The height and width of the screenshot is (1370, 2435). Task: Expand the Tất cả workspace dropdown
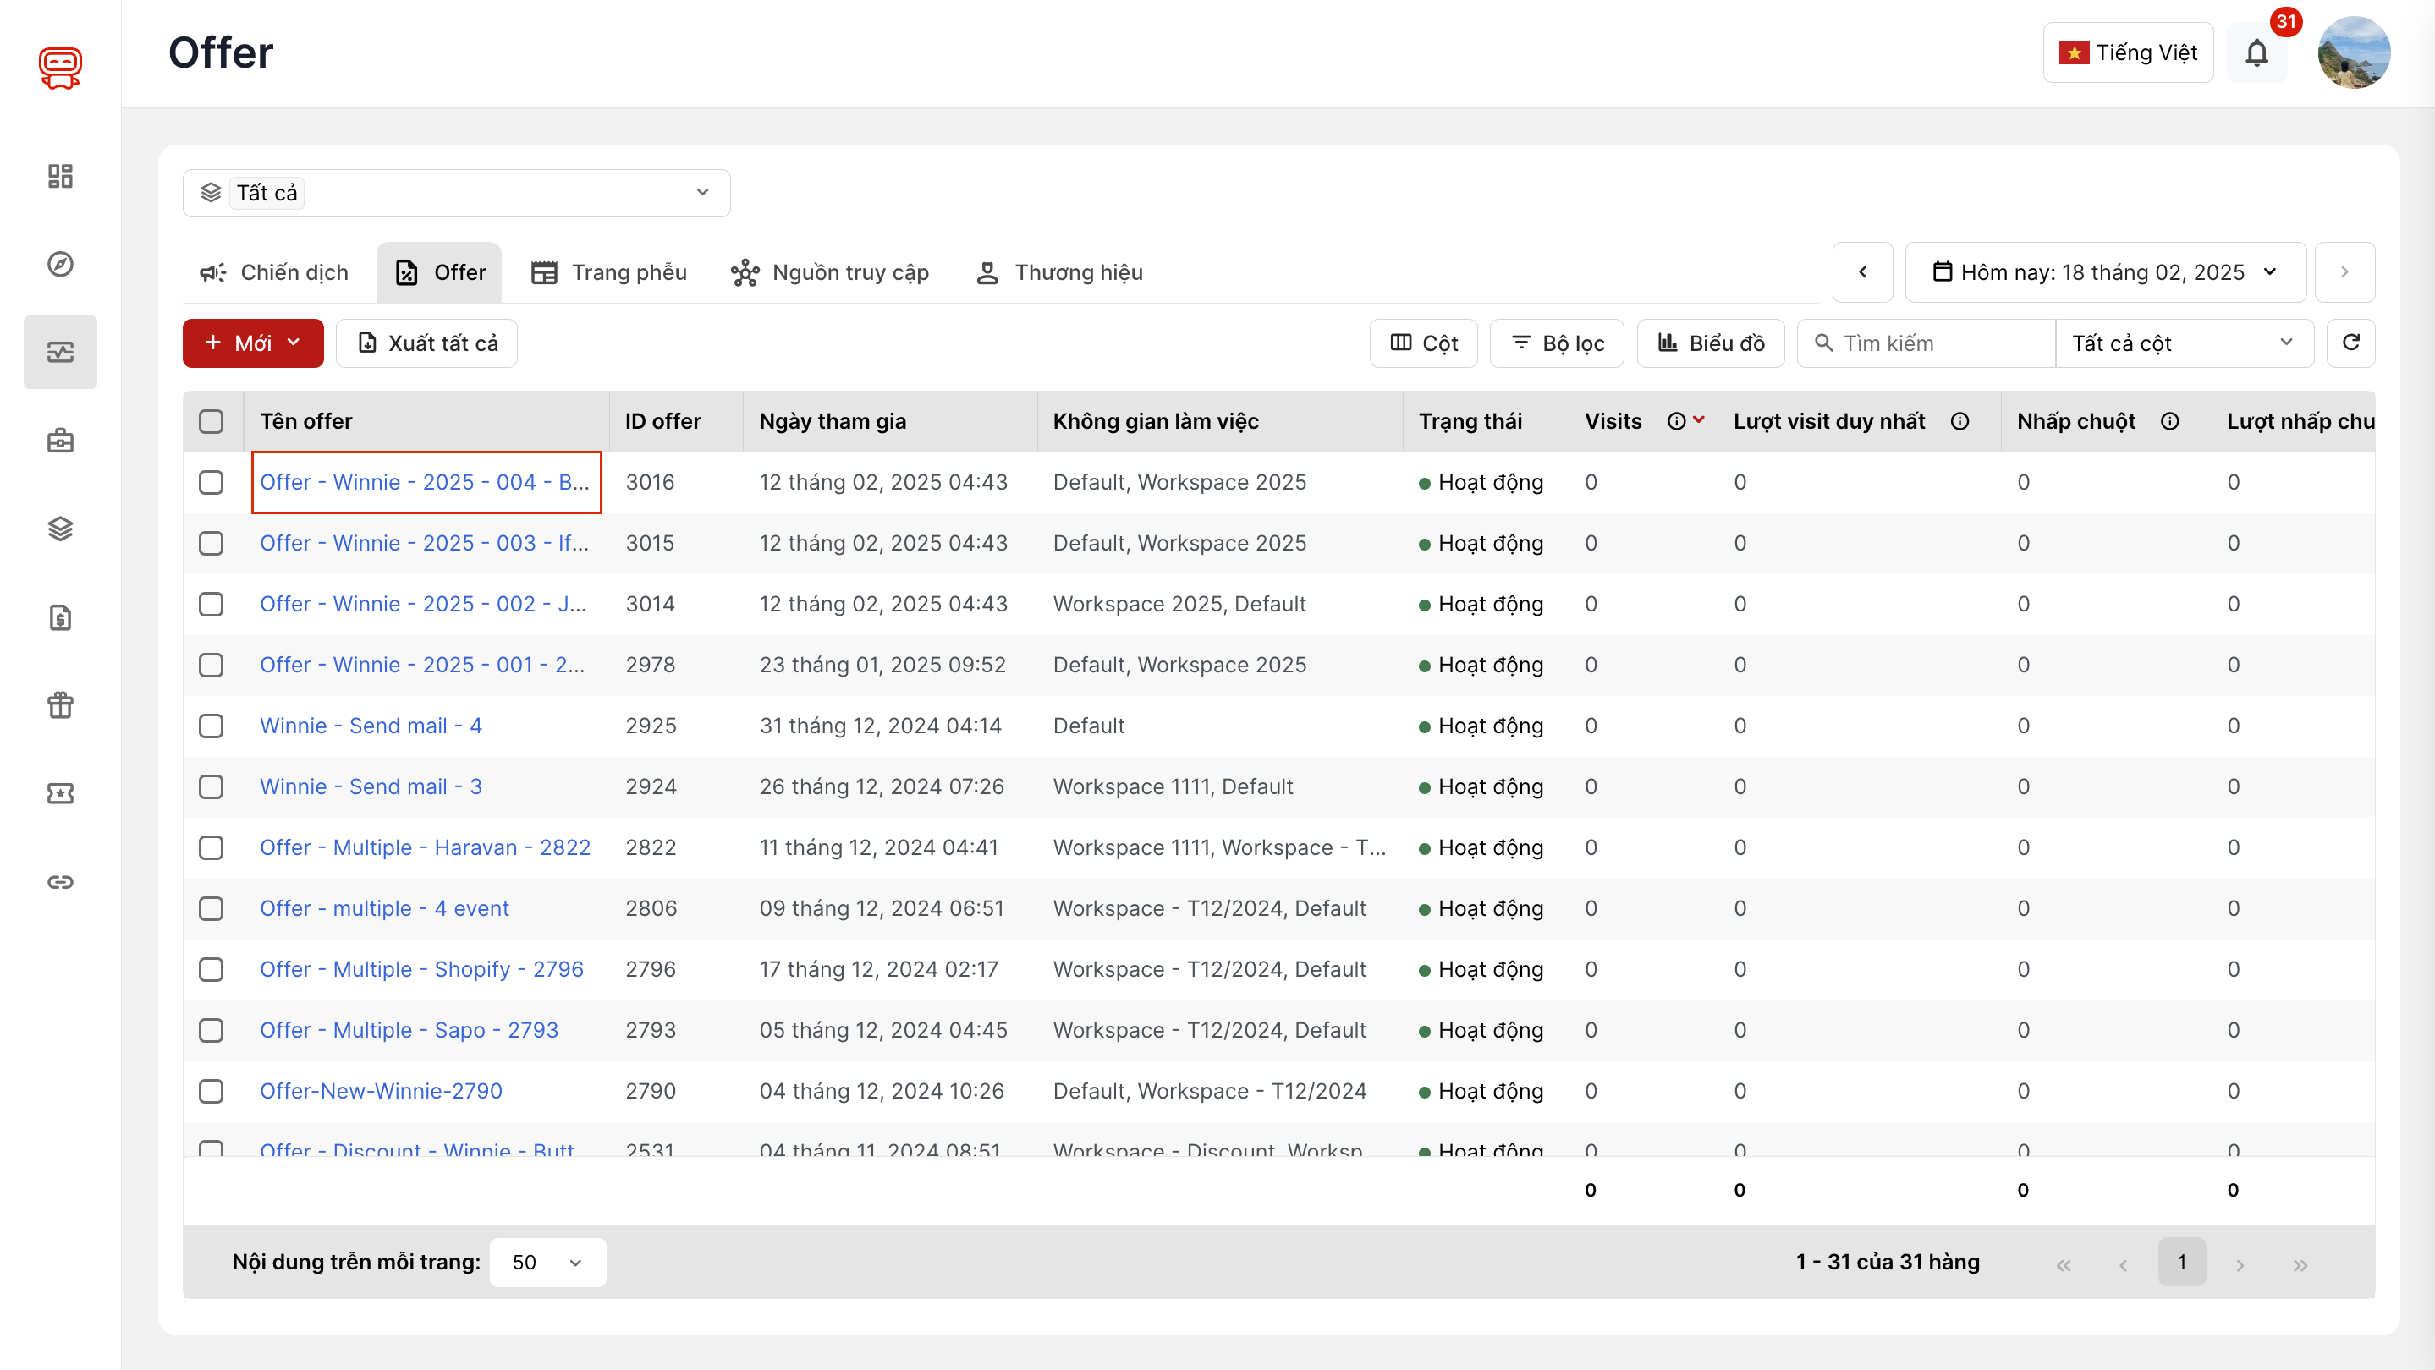pyautogui.click(x=456, y=193)
